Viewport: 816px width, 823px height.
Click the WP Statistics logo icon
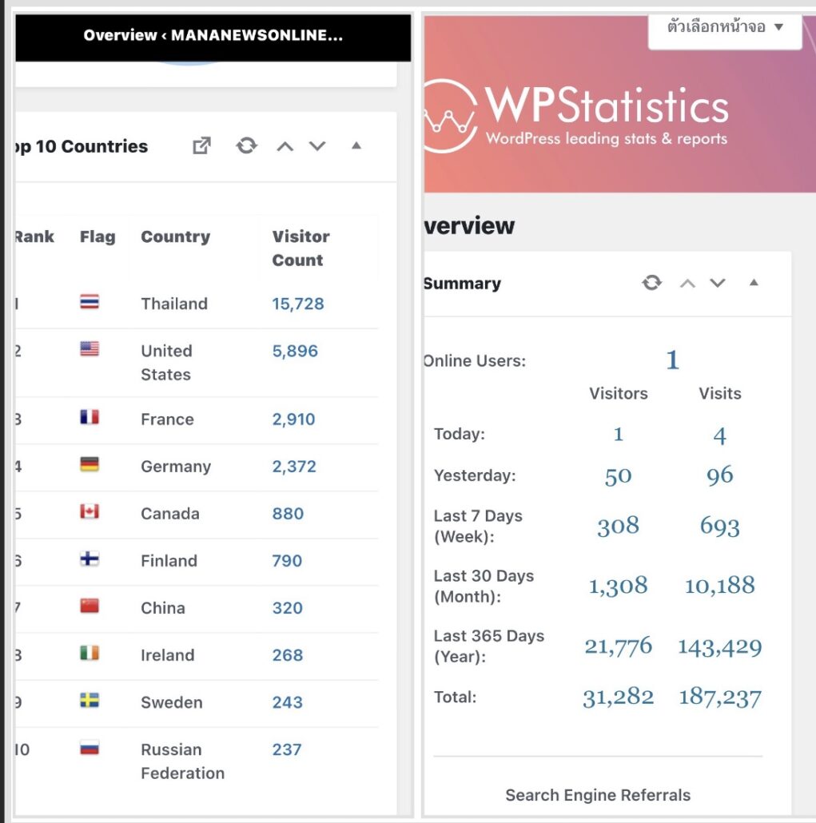coord(451,117)
